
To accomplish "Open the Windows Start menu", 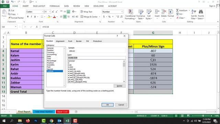I will coord(4,121).
